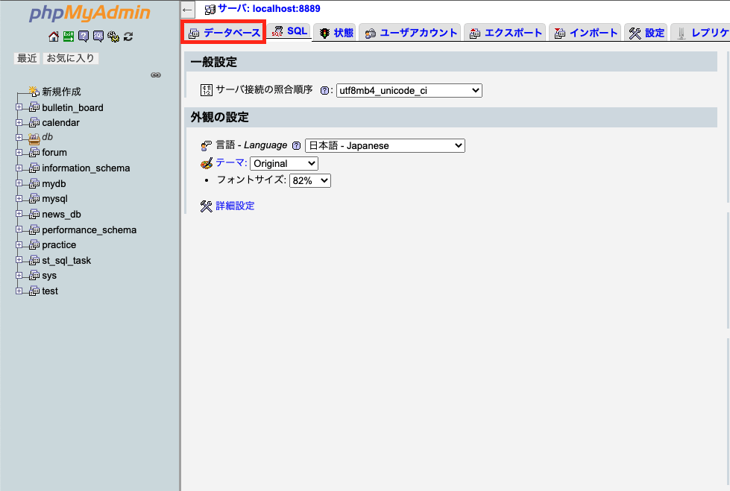Log out using the Exit icon
Viewport: 730px width, 491px height.
68,35
